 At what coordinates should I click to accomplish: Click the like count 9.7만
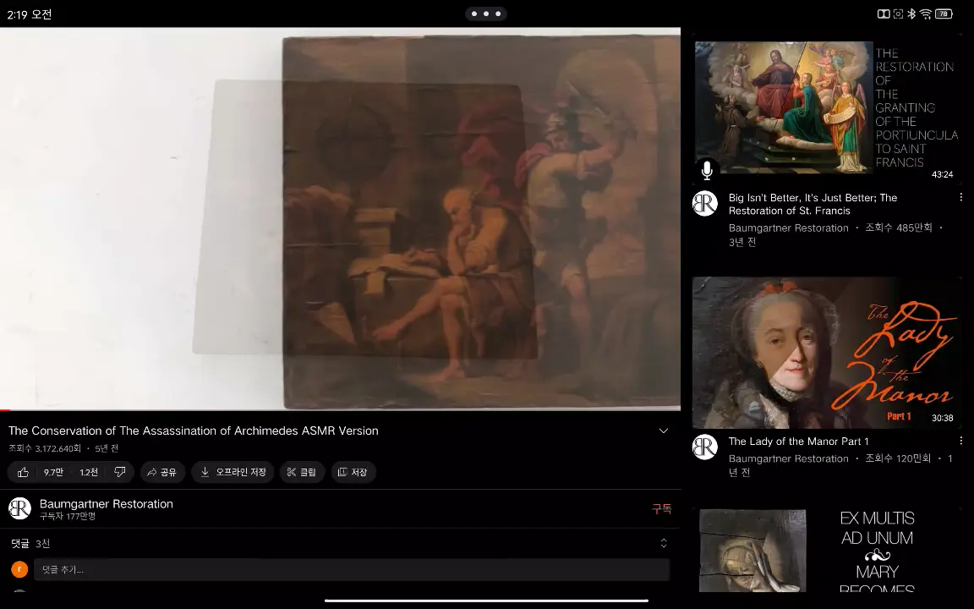[x=53, y=472]
